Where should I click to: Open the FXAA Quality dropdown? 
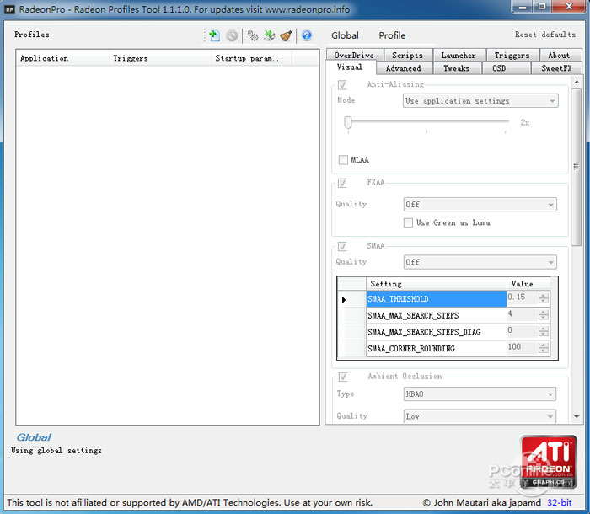[x=480, y=205]
